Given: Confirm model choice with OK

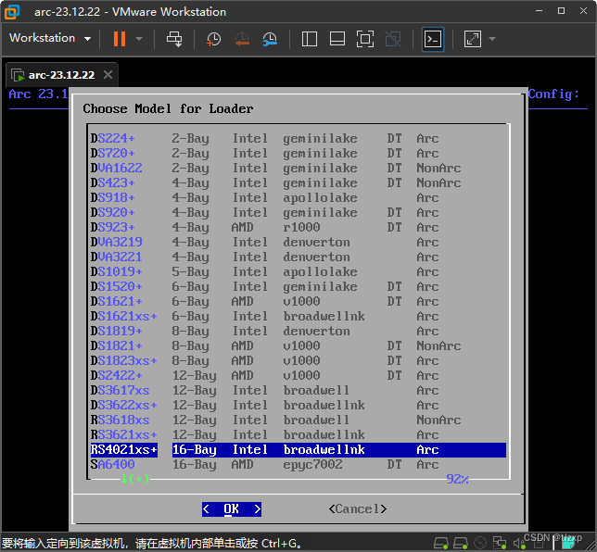Looking at the screenshot, I should 232,509.
